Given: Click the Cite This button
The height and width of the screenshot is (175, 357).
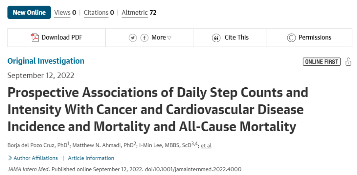Looking at the screenshot, I should 230,38.
